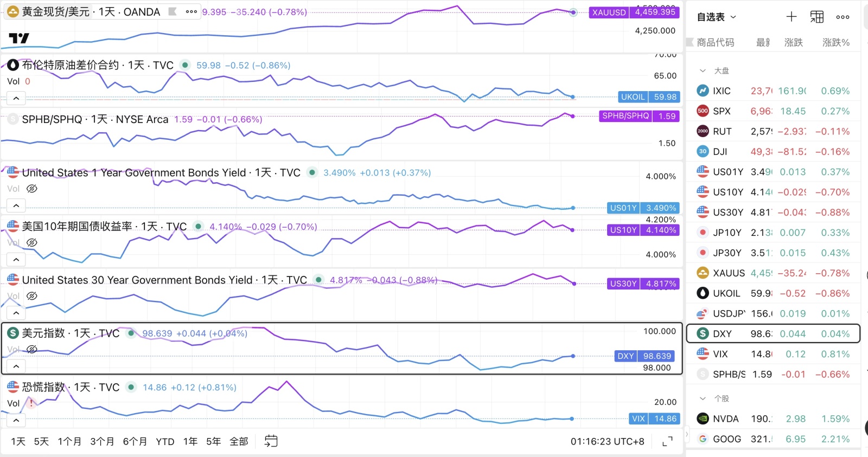
Task: Click the fullscreen expand icon below charts
Action: point(668,441)
